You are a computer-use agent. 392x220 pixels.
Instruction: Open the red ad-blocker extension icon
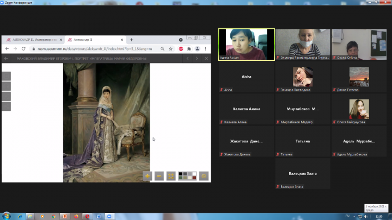181,49
